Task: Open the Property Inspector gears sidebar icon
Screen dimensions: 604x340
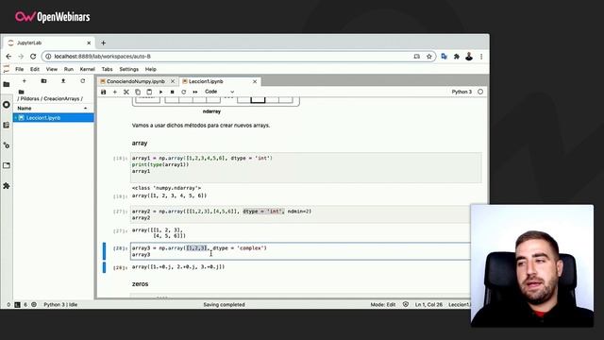Action: (7, 145)
